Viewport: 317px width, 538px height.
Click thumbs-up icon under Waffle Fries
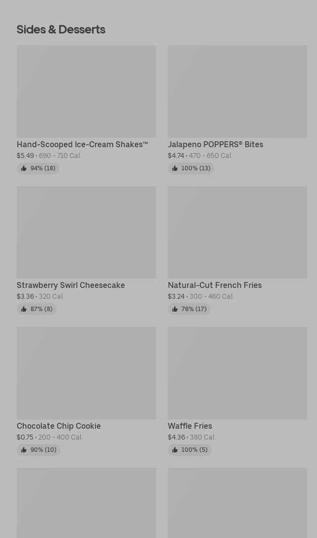point(175,450)
